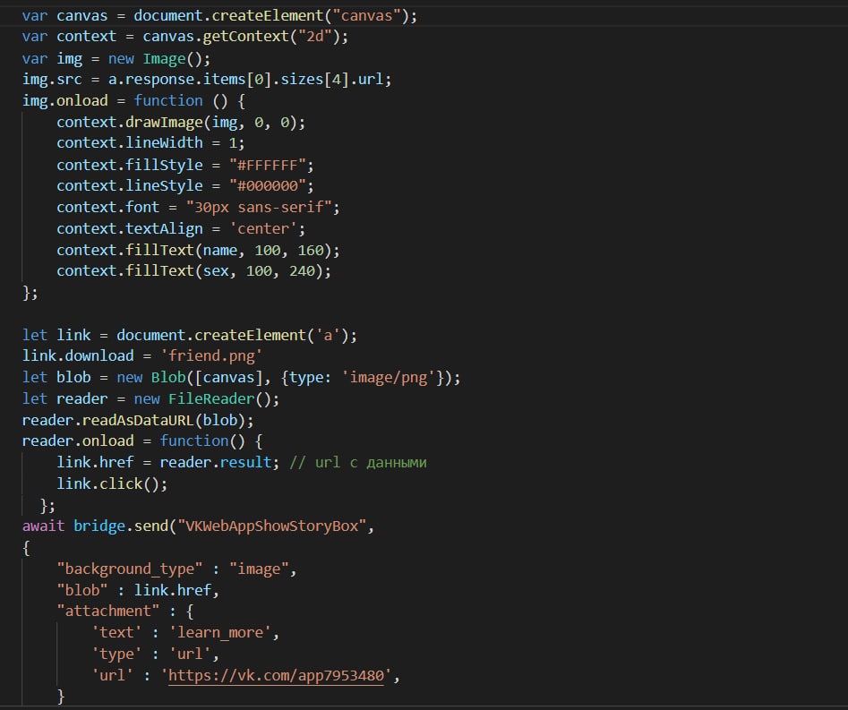848x710 pixels.
Task: Click the line 'img.src = a.response.items[0].sizes[4].url;'
Action: tap(207, 80)
